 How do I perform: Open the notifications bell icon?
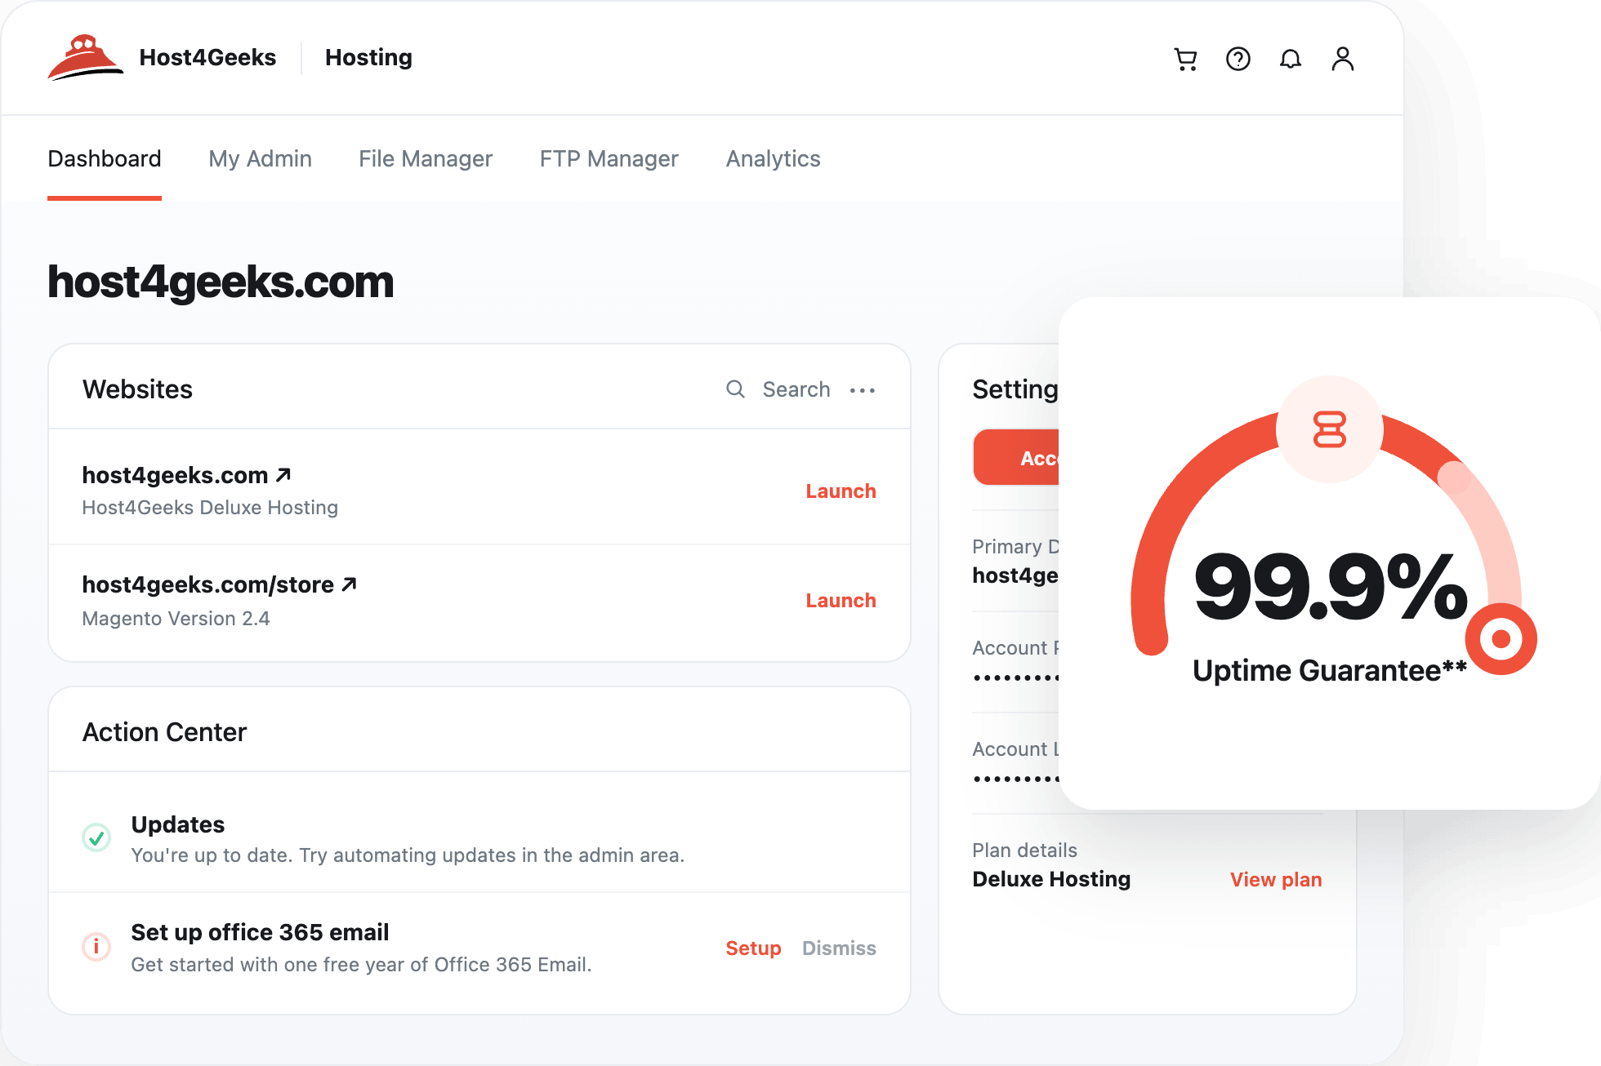point(1291,59)
